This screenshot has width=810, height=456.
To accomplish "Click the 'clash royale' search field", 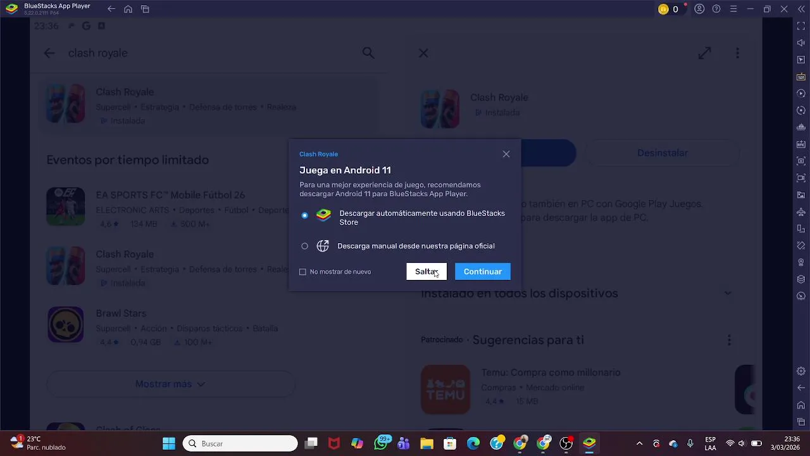I will tap(209, 53).
